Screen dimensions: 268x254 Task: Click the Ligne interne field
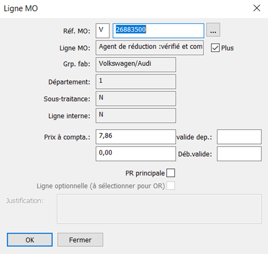[x=136, y=115]
